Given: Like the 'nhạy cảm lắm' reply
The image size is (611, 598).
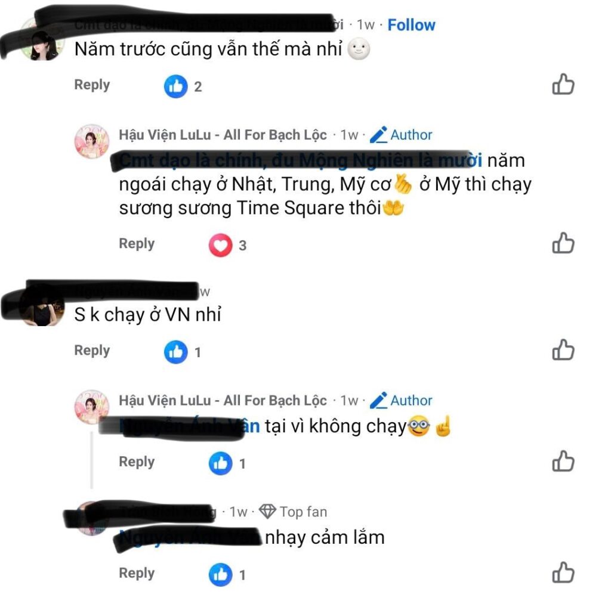Looking at the screenshot, I should [x=563, y=573].
